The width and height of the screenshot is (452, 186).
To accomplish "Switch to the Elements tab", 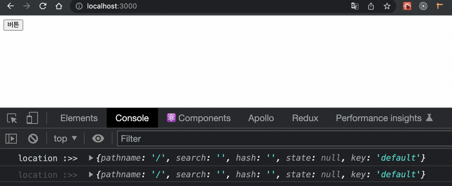I will [x=79, y=118].
